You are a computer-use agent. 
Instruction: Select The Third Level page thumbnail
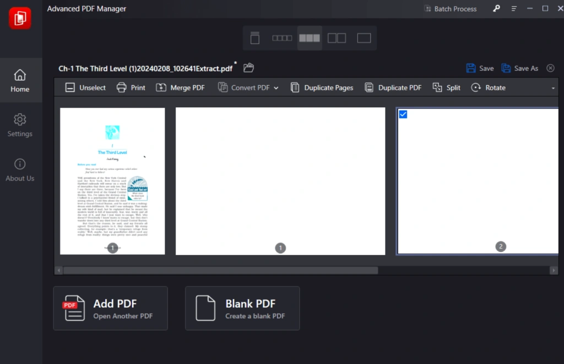112,181
